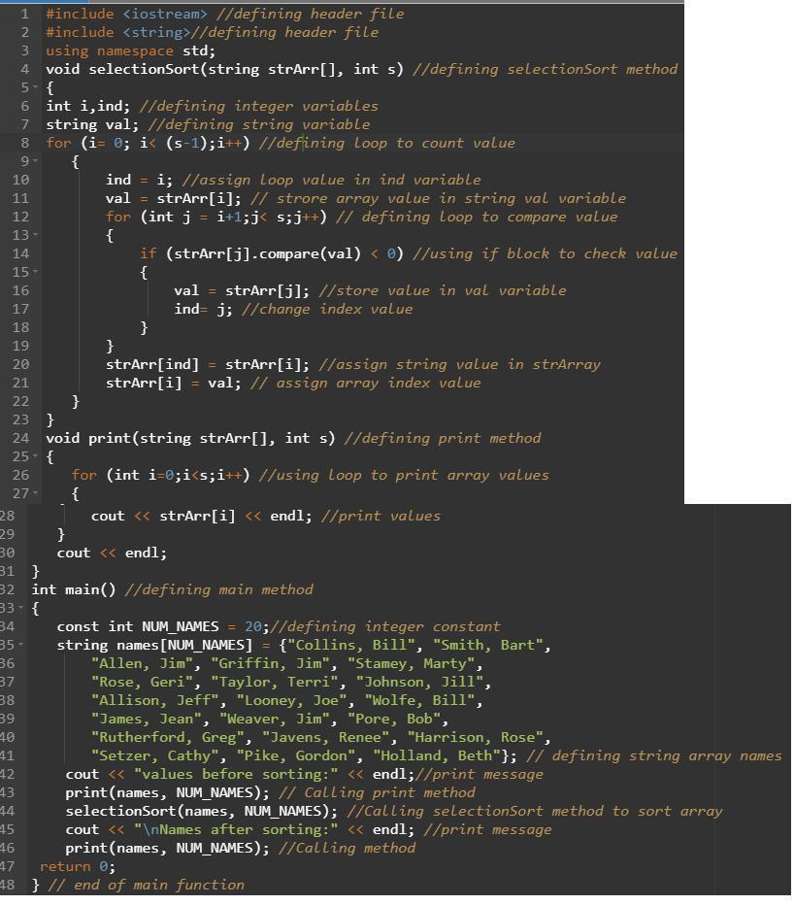Fold the if block at line 15

pyautogui.click(x=36, y=273)
